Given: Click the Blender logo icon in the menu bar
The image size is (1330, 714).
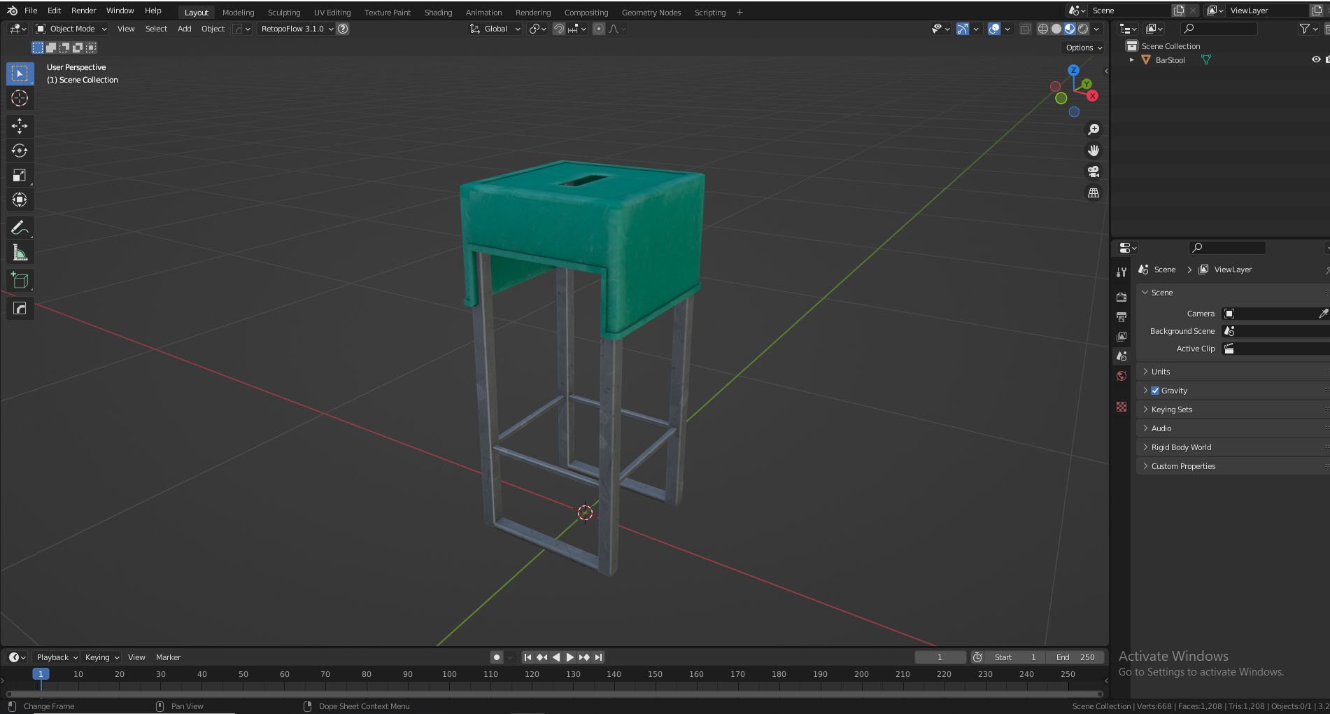Looking at the screenshot, I should point(12,10).
